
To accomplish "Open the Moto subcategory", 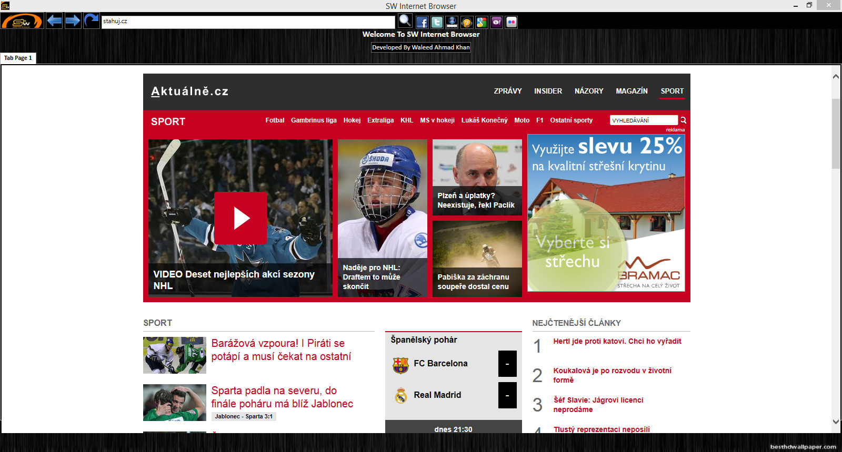I will click(x=522, y=120).
